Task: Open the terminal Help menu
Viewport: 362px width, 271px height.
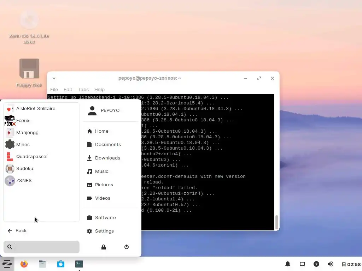Action: (x=99, y=89)
